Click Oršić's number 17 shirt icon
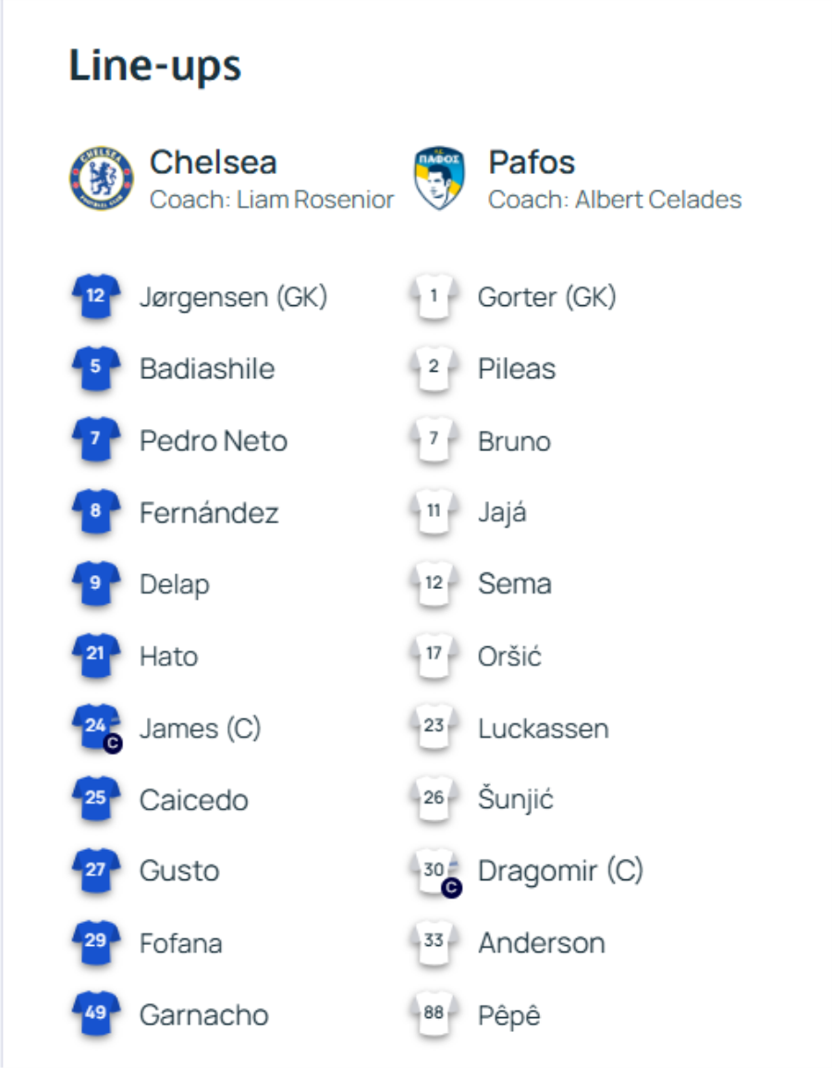Image resolution: width=832 pixels, height=1068 pixels. coord(434,655)
